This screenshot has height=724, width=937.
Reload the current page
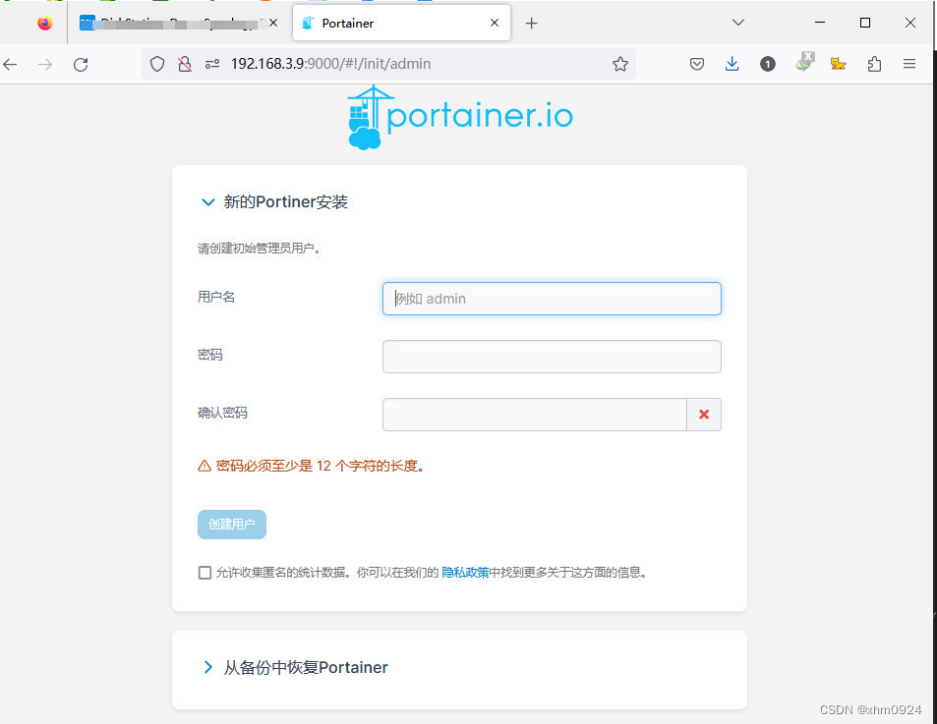coord(81,65)
